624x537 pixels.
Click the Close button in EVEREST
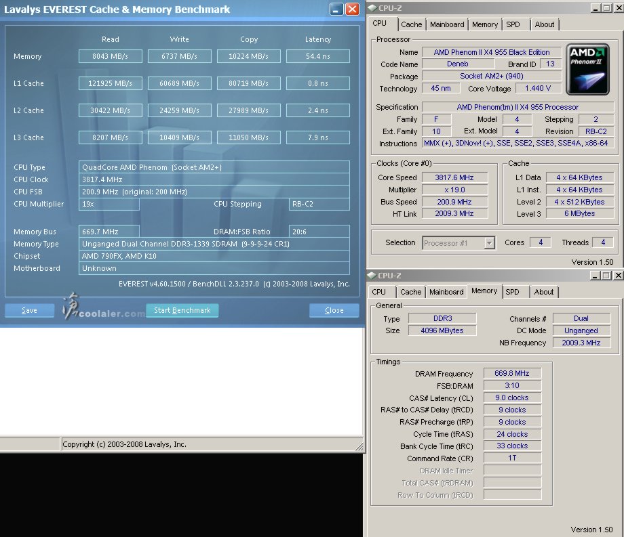tap(334, 310)
